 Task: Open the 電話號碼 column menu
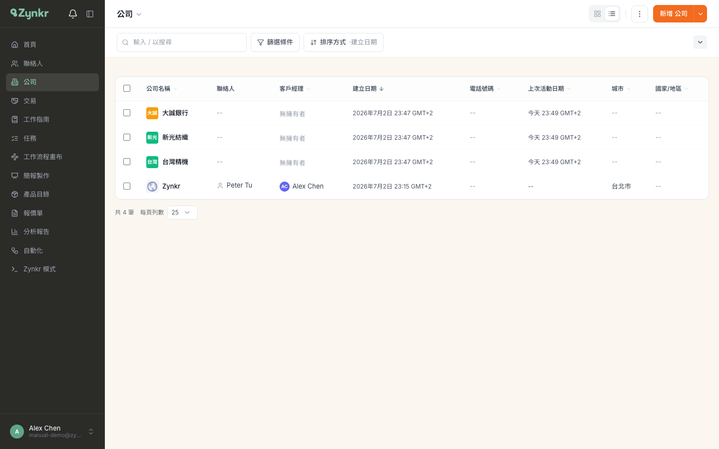point(499,89)
